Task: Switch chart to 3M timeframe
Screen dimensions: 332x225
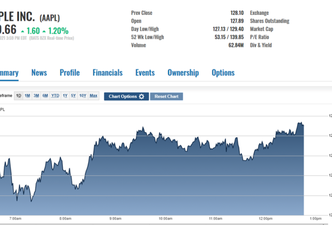Action: [36, 96]
